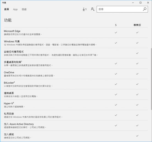Maximize the 市集 window
Viewport: 152px width, 142px height.
click(140, 3)
